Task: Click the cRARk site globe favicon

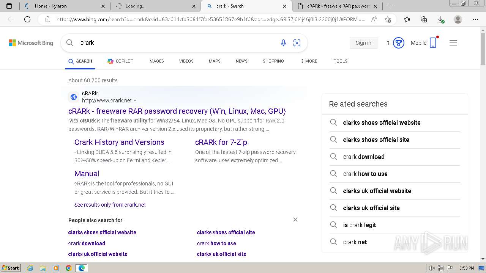Action: click(x=74, y=97)
